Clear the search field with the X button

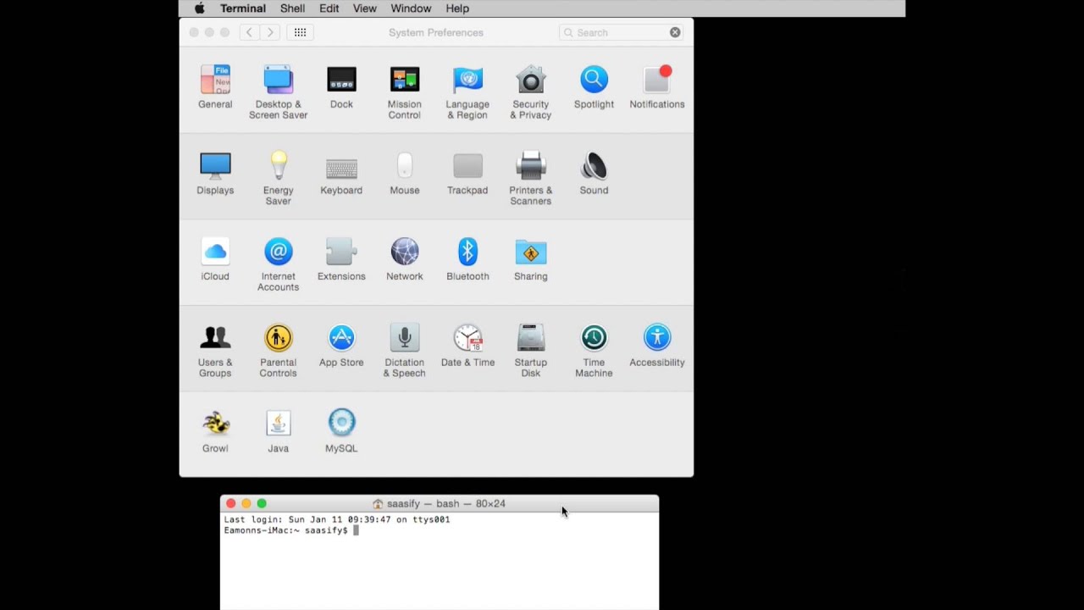point(675,32)
